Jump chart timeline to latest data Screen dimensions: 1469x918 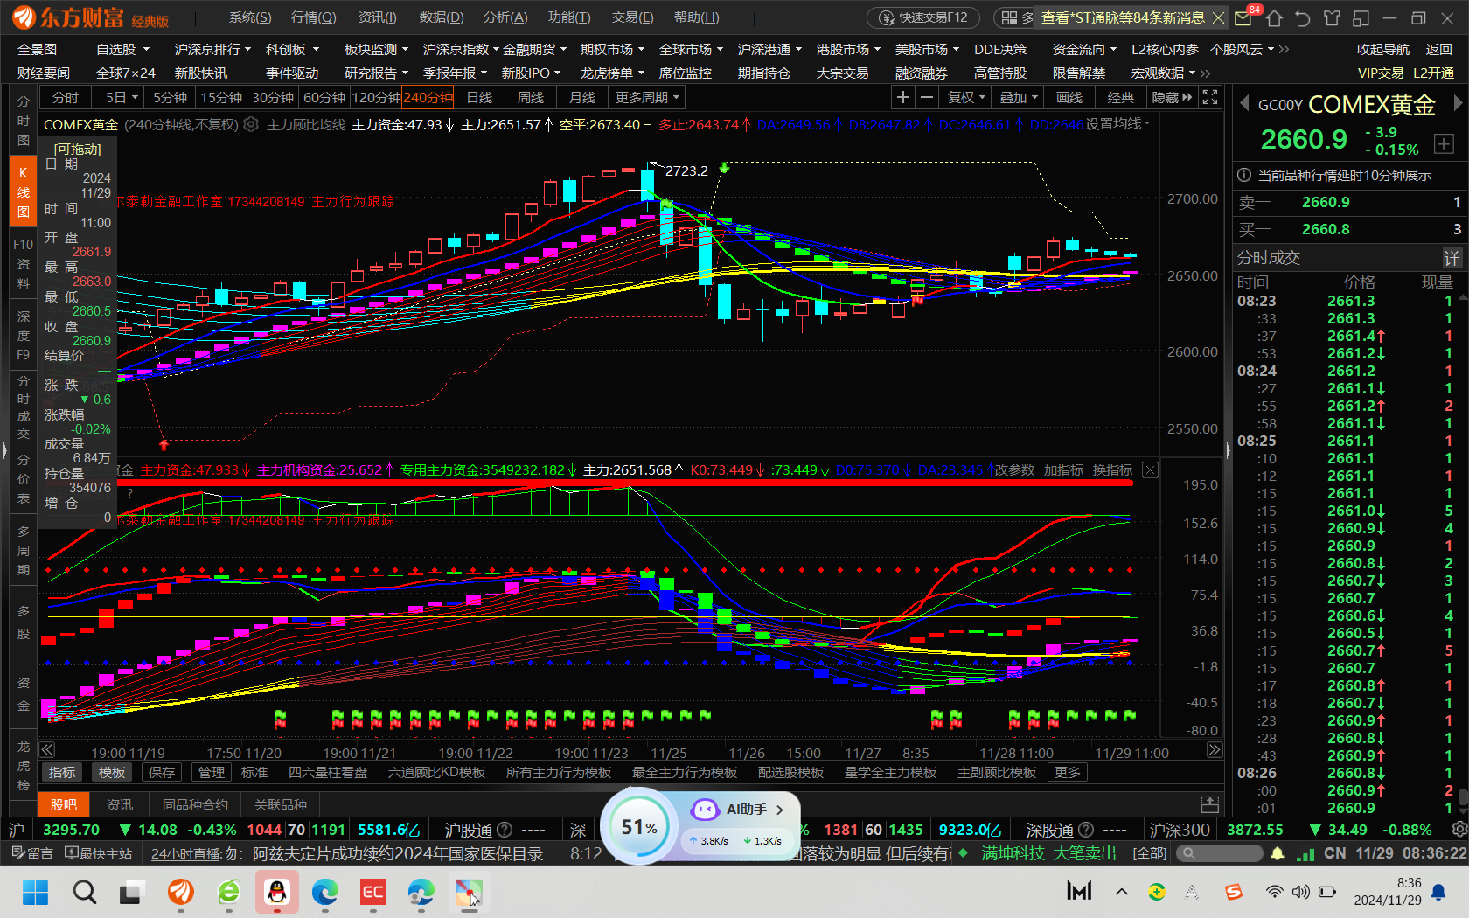(1215, 750)
